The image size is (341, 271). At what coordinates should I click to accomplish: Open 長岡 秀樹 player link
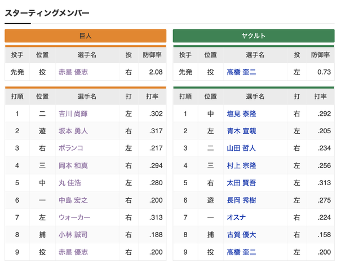[x=241, y=200]
